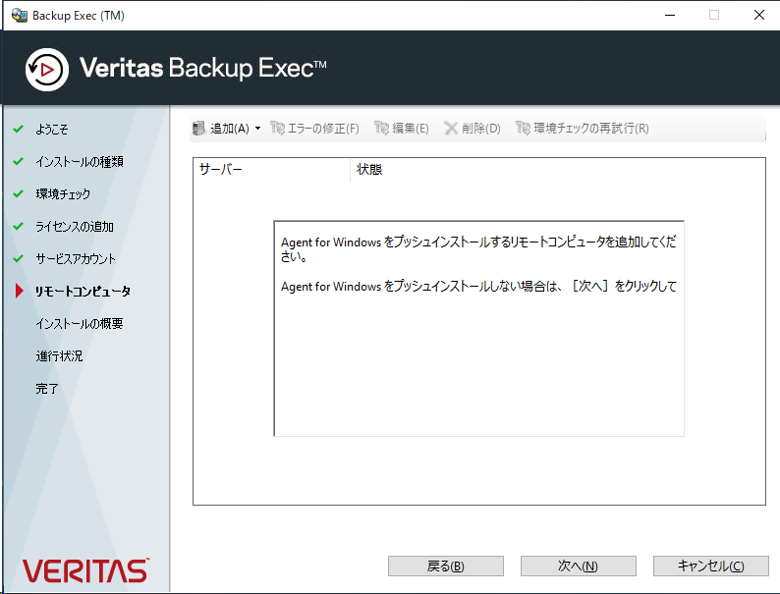Open the 追加(A) dropdown arrow
The width and height of the screenshot is (780, 594).
(x=257, y=129)
